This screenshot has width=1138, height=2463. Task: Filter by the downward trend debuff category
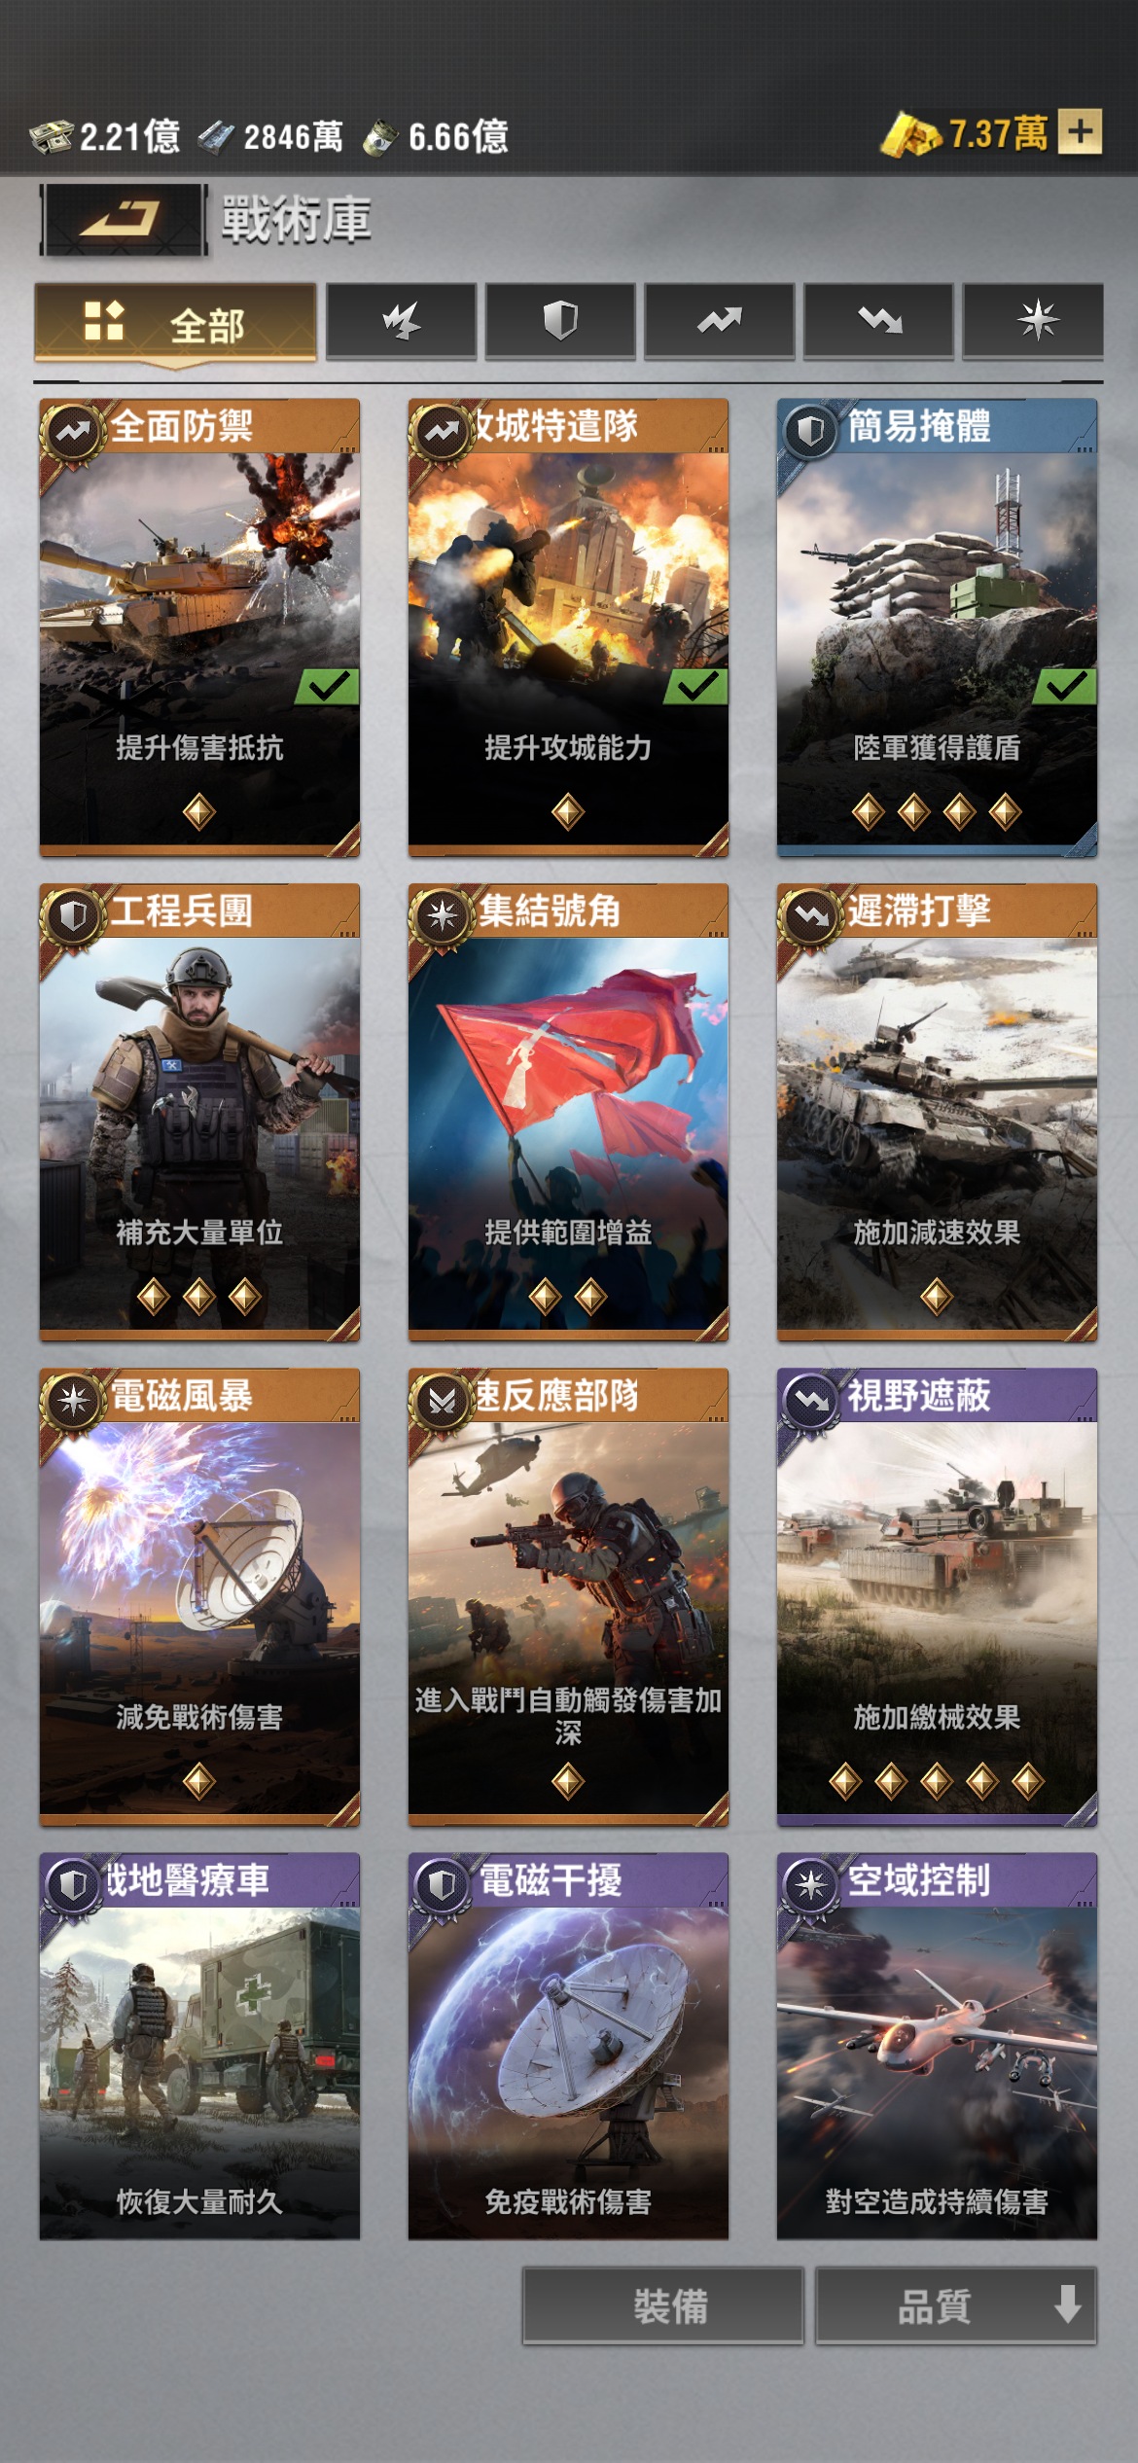pos(878,321)
